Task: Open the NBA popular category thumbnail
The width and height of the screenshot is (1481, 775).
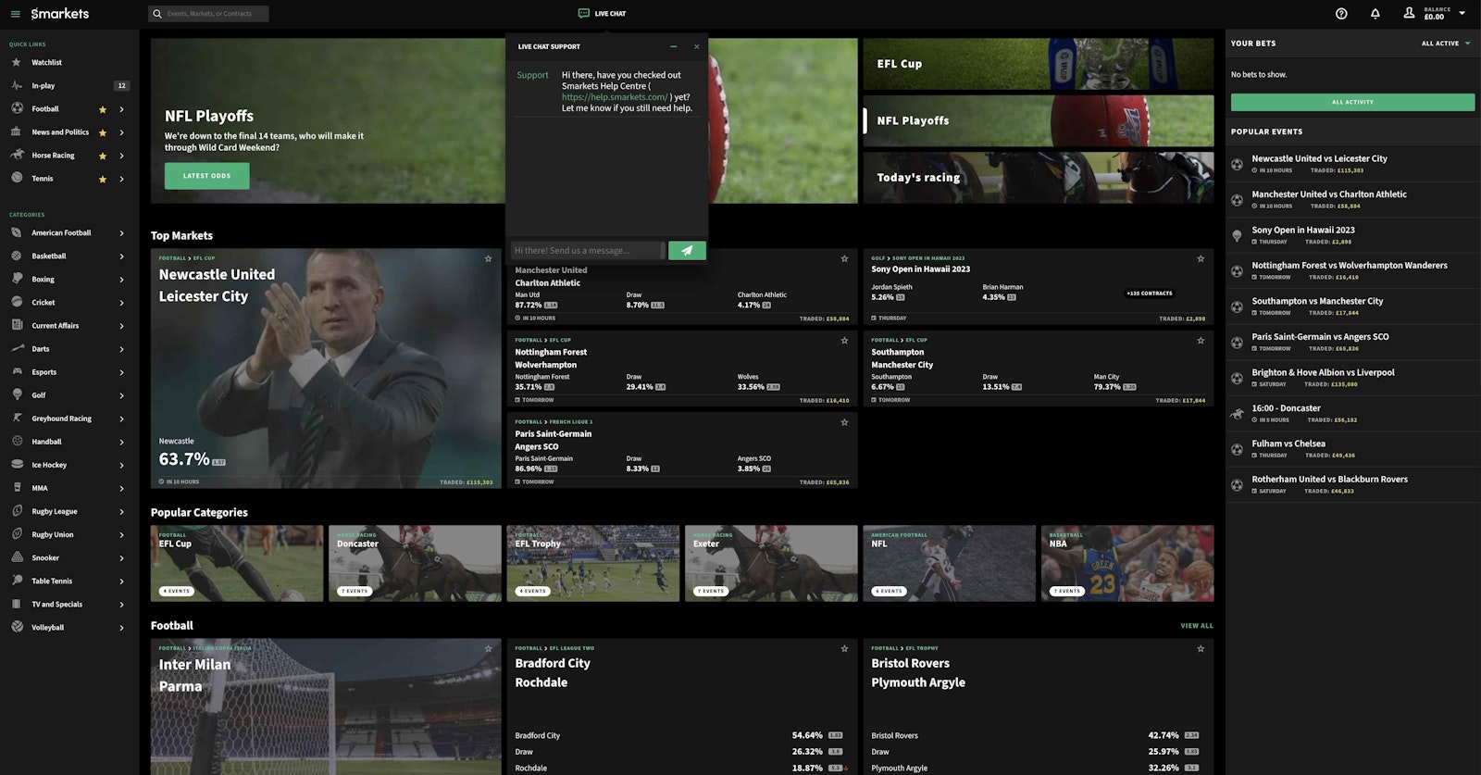Action: 1126,564
